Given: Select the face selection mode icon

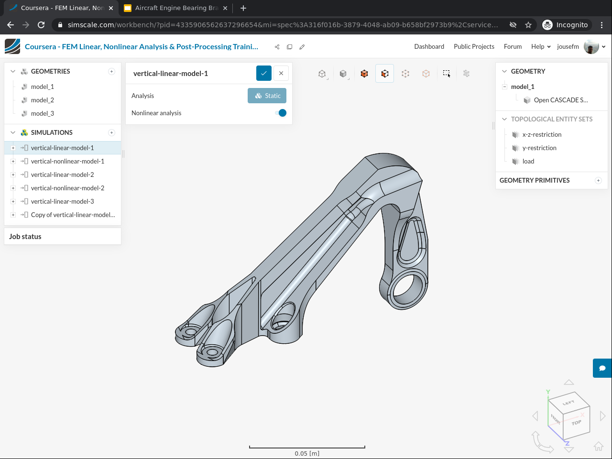Looking at the screenshot, I should tap(384, 74).
